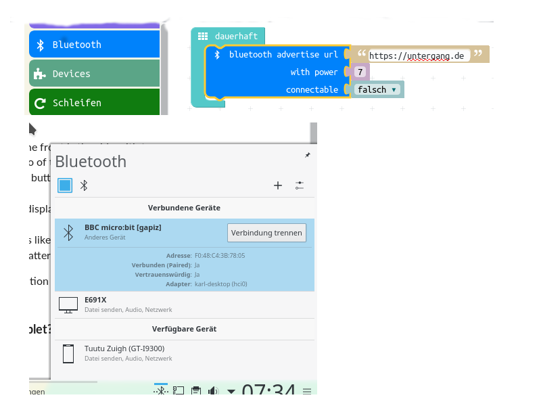Click the power value 7 field
This screenshot has width=541, height=406.
pyautogui.click(x=360, y=72)
